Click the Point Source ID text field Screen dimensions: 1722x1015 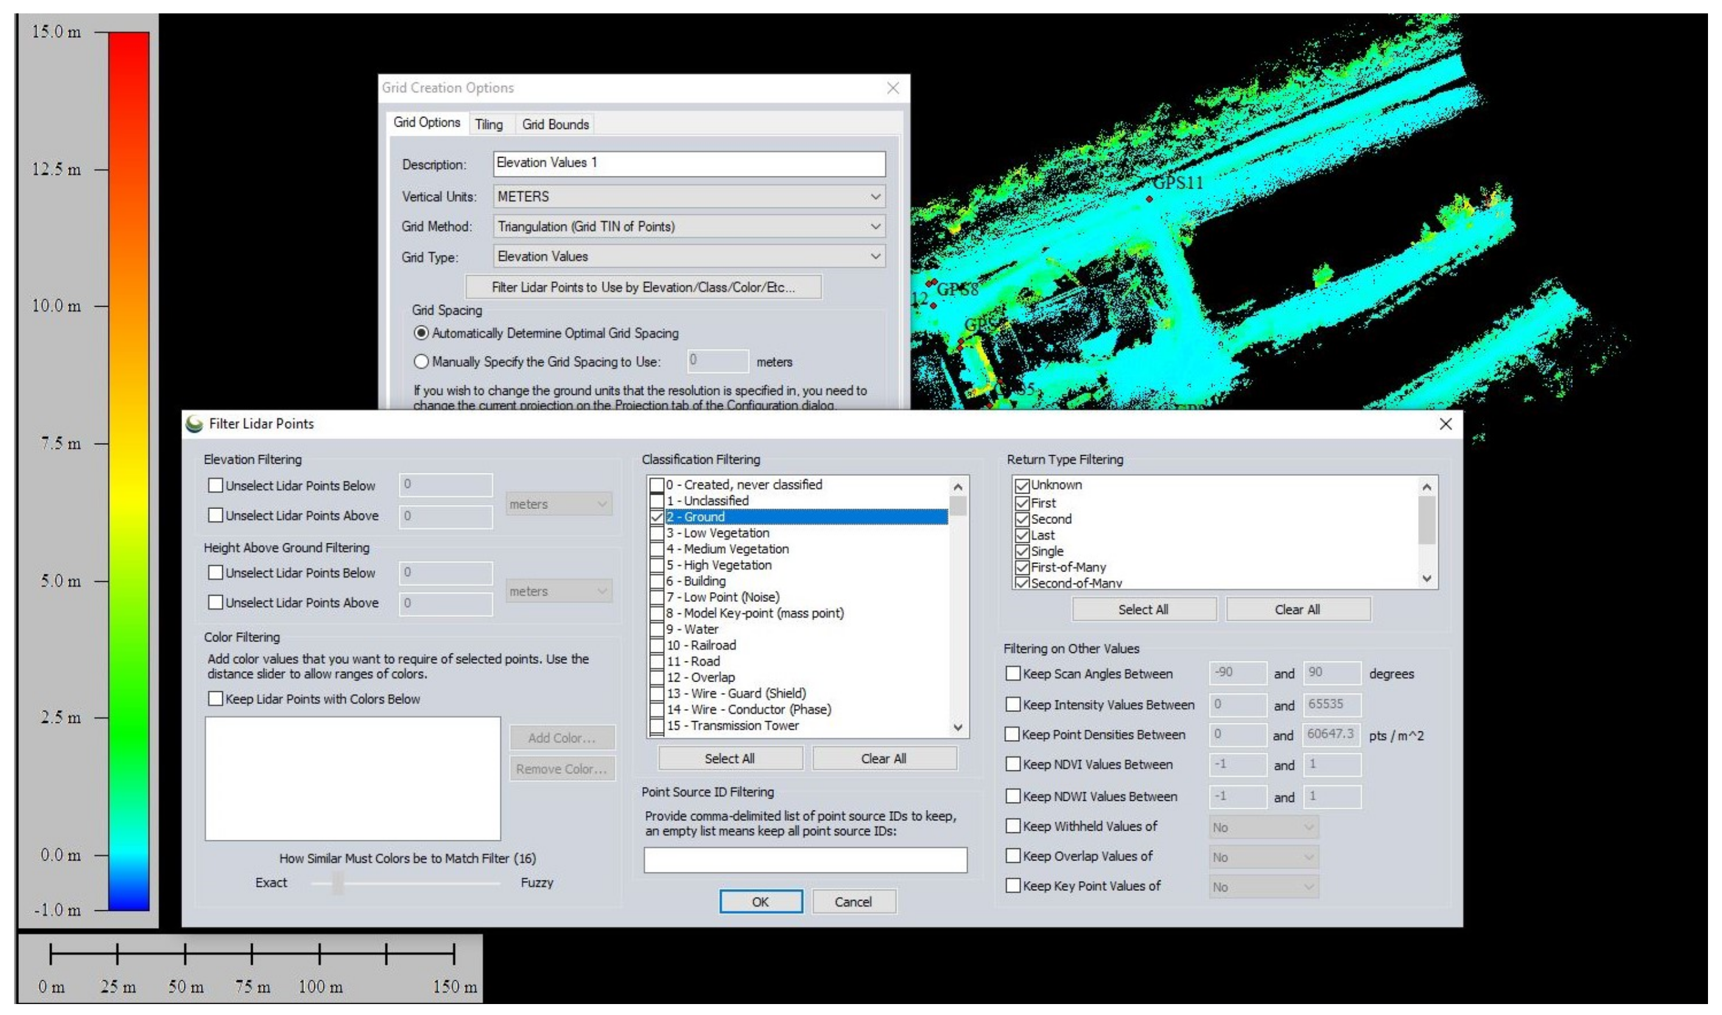pos(805,860)
